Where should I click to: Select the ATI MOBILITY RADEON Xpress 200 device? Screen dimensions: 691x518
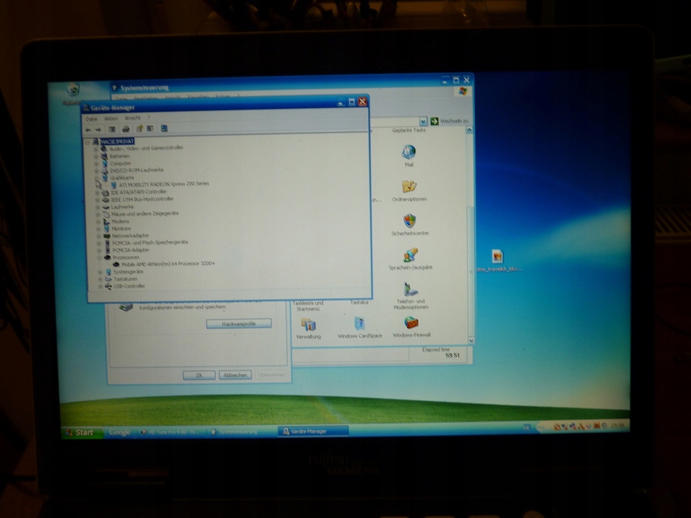click(163, 184)
